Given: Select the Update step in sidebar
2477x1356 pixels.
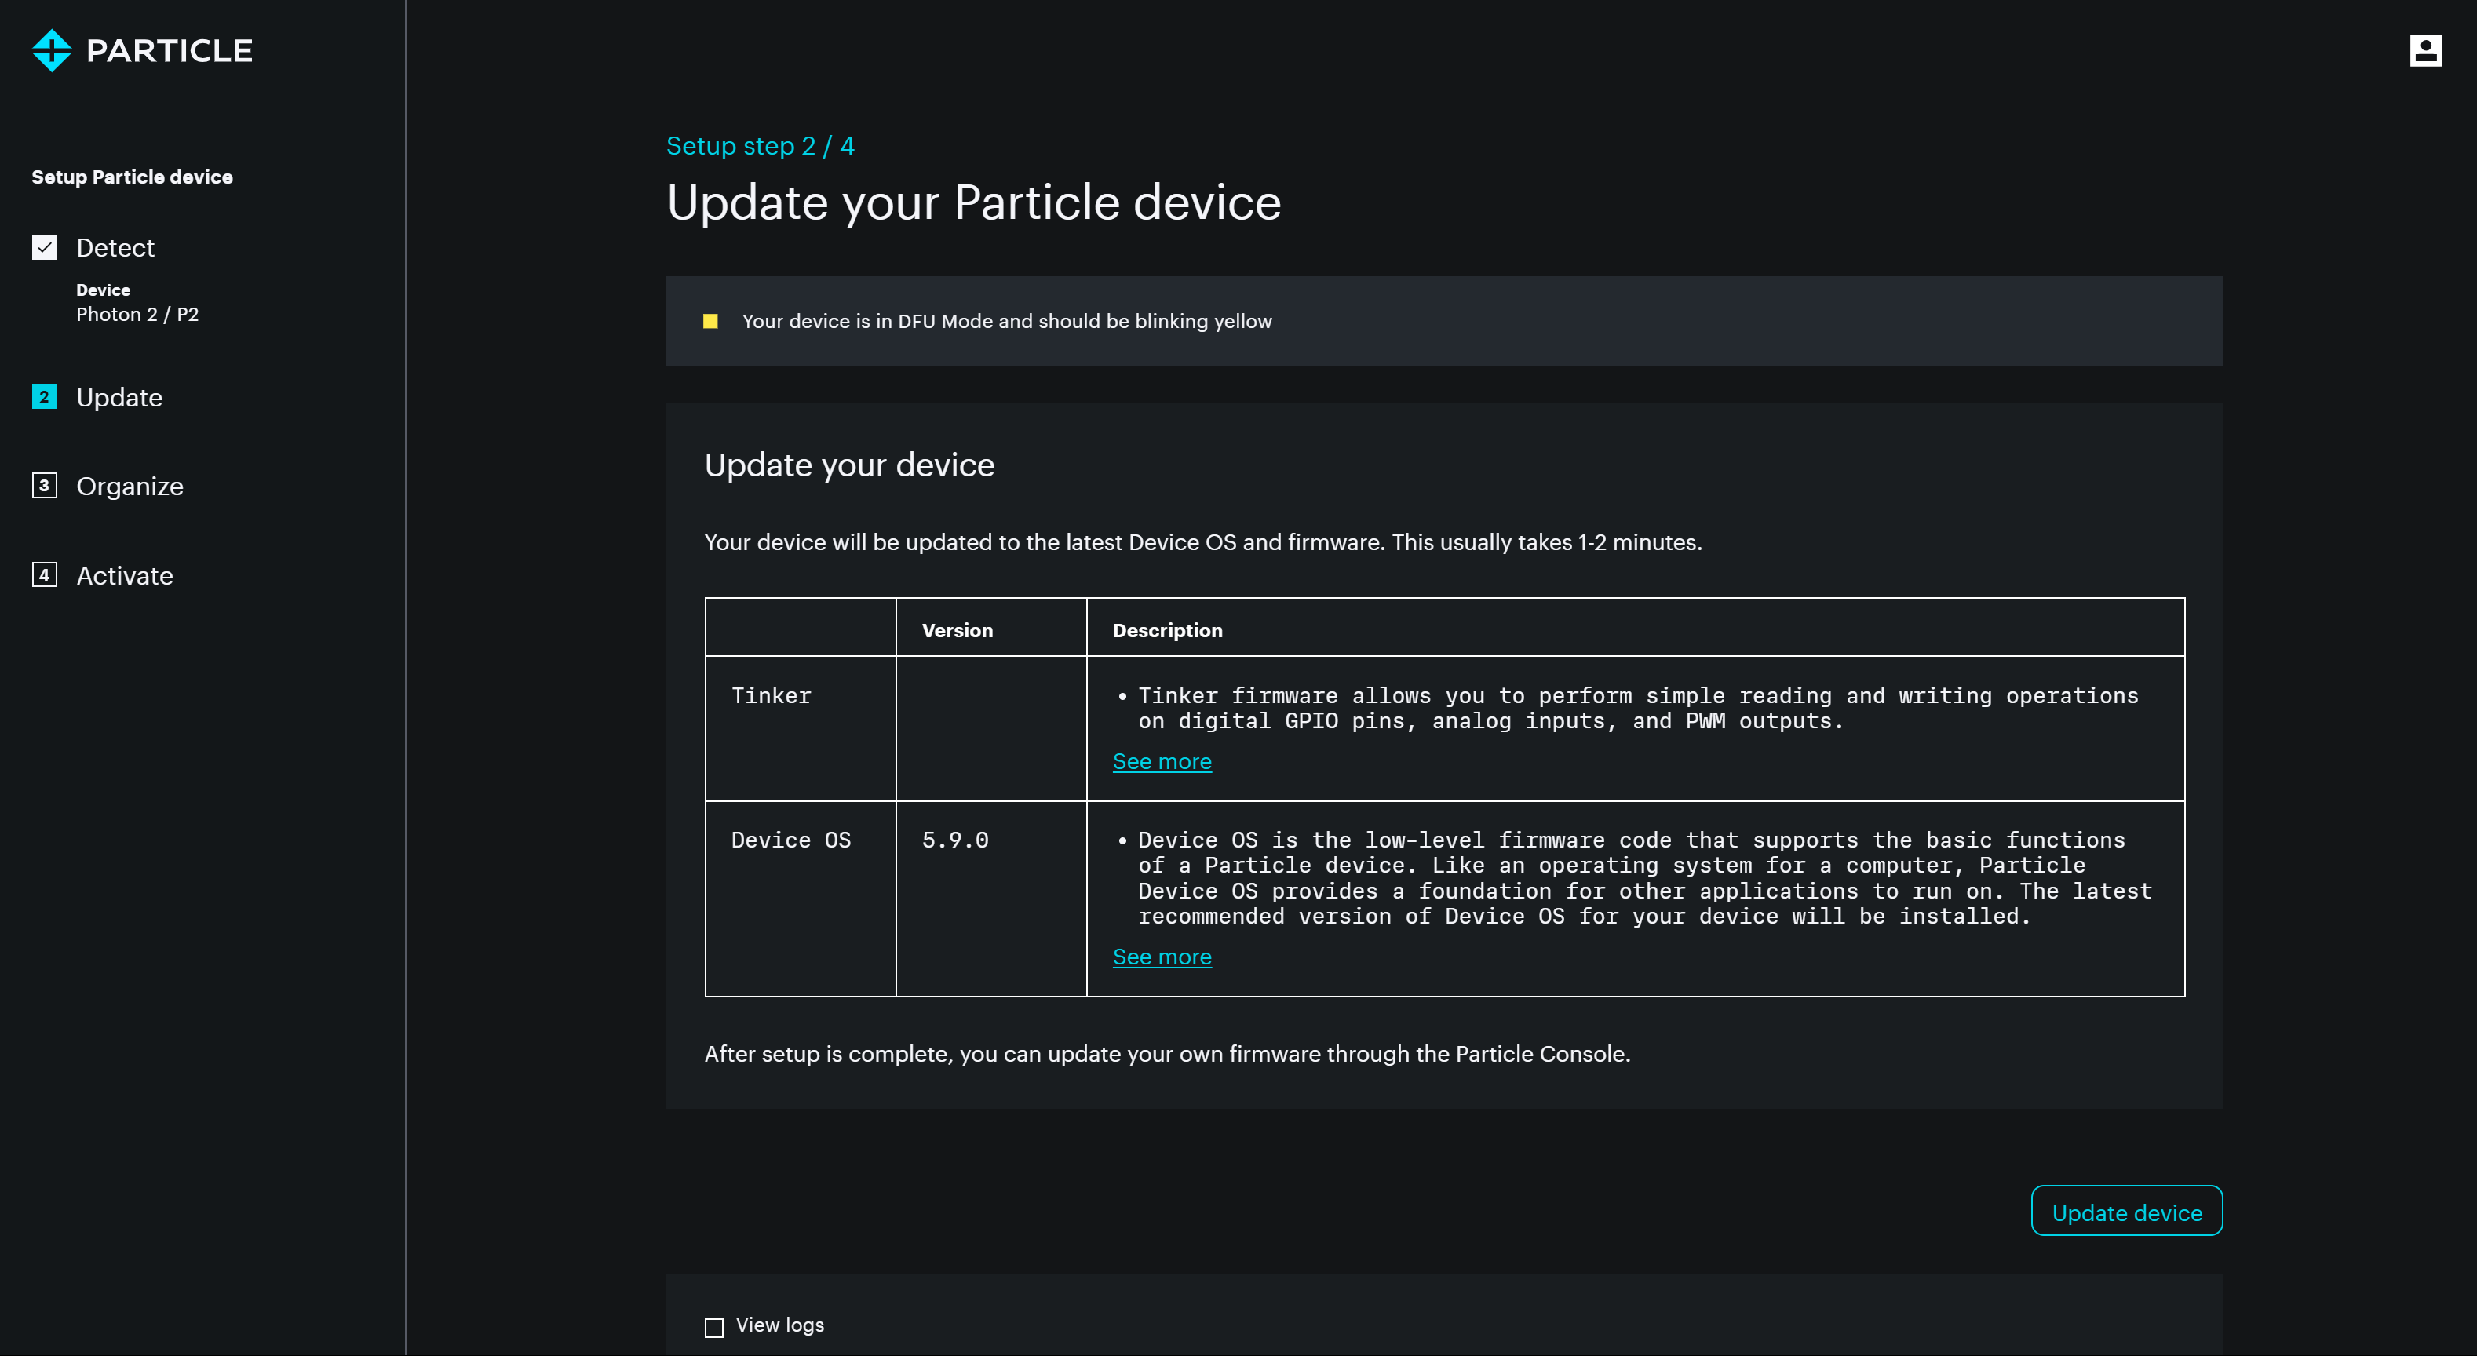Looking at the screenshot, I should pyautogui.click(x=119, y=397).
